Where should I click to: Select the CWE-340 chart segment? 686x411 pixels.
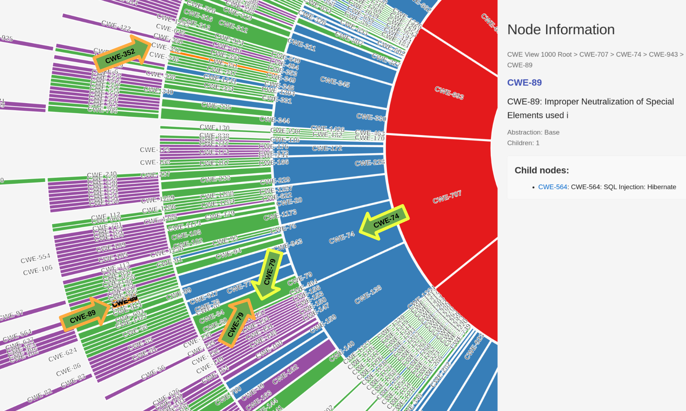(x=158, y=90)
